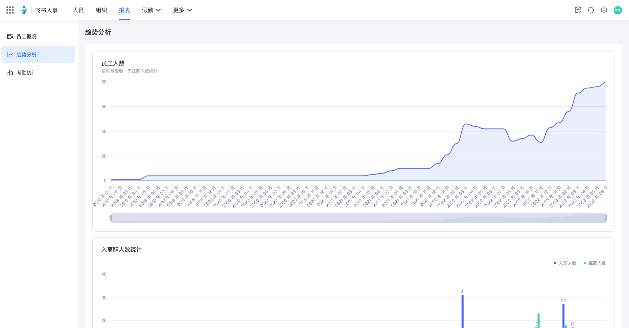Screen dimensions: 629x328
Task: Expand the 更多 dropdown chevron
Action: click(190, 10)
